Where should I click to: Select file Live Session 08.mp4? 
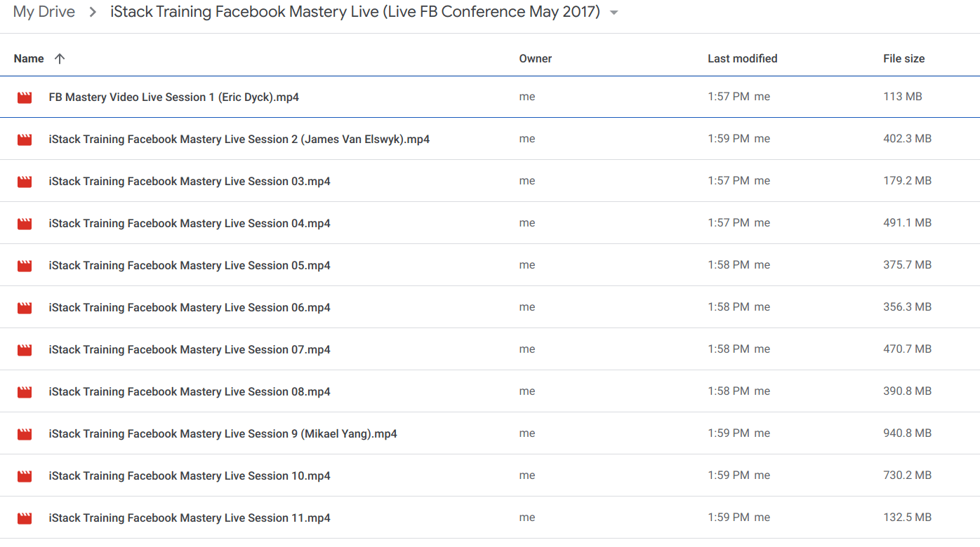190,392
